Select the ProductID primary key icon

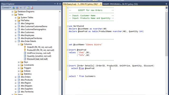25,50
